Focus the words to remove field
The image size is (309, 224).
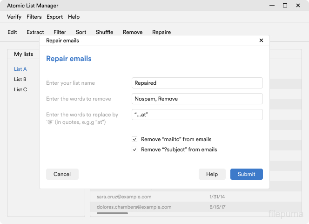click(x=197, y=99)
